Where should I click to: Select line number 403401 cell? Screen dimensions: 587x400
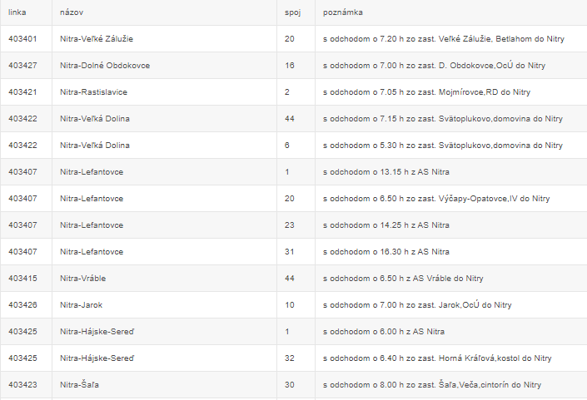pos(22,39)
